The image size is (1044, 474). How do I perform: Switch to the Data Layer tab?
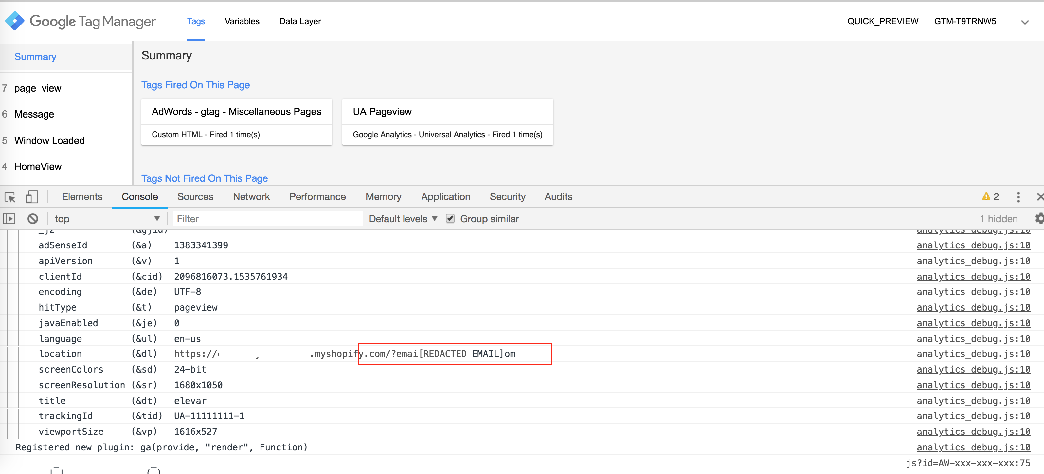(x=300, y=21)
